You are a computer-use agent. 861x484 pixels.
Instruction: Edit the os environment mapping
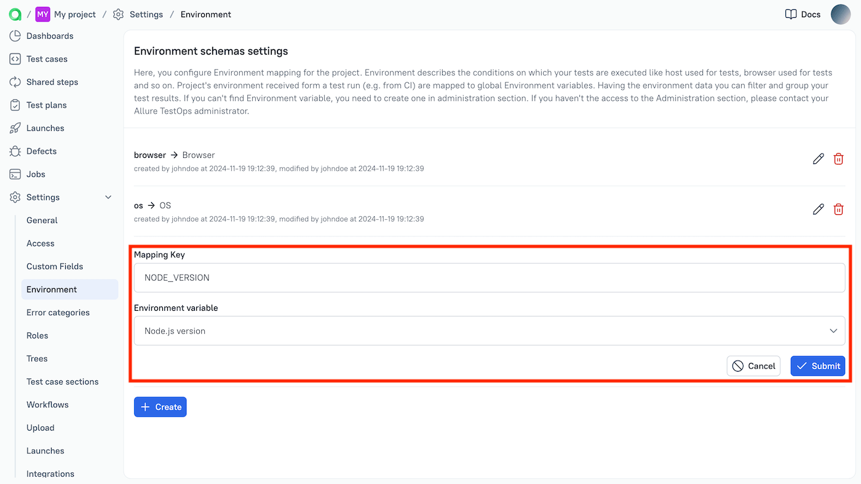pos(818,209)
